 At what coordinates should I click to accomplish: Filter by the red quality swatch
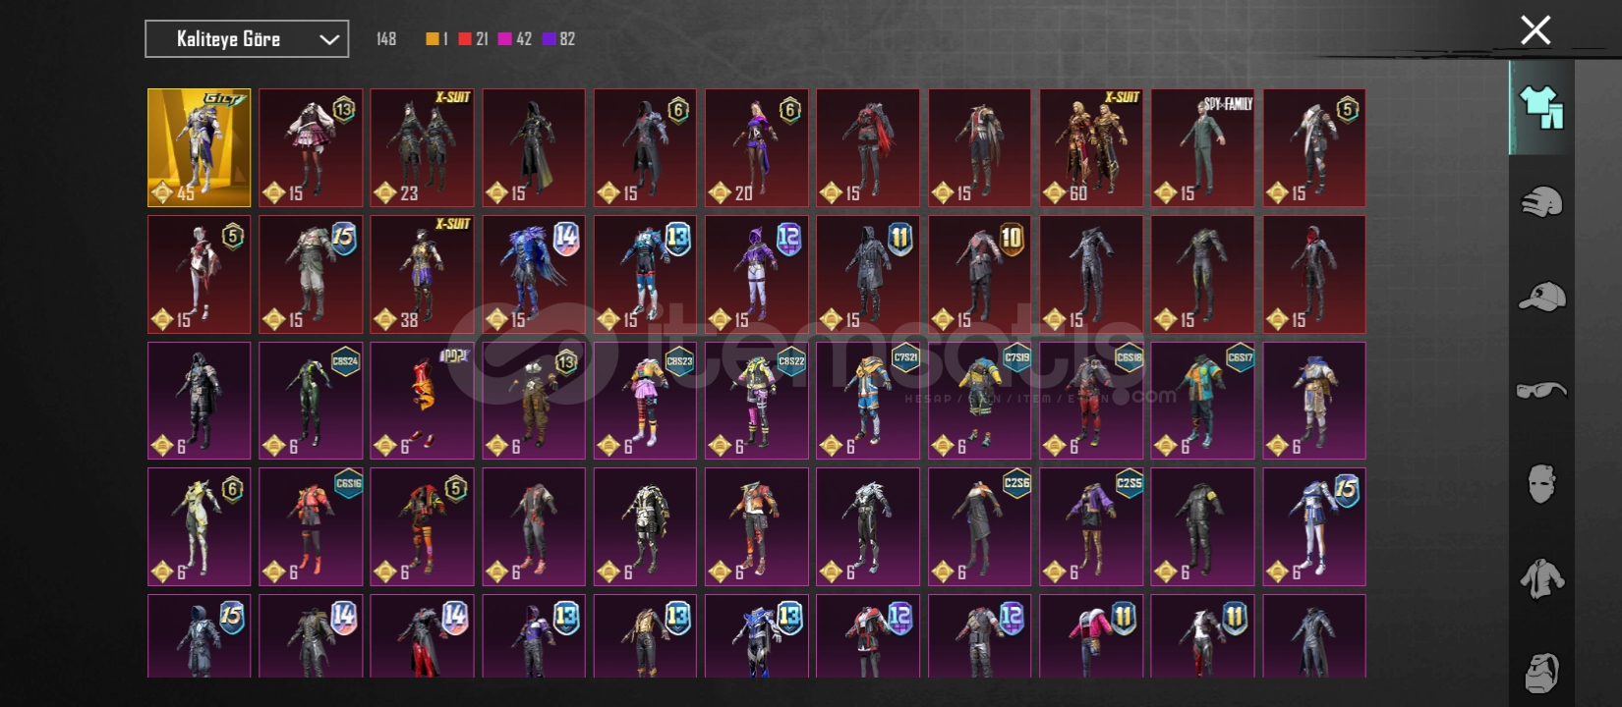(x=465, y=39)
